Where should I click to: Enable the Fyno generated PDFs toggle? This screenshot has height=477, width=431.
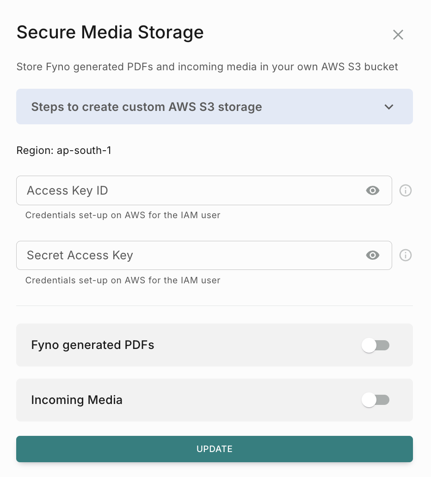[376, 345]
